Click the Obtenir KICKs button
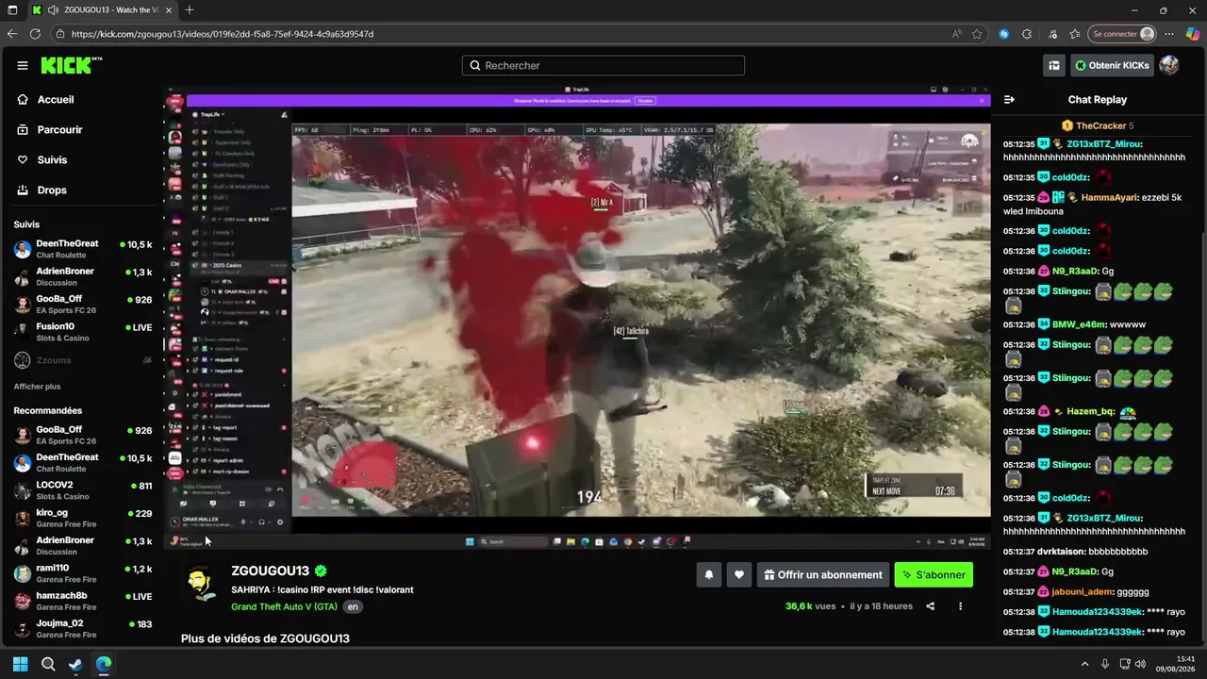Screen dimensions: 1207x679 pyautogui.click(x=1112, y=65)
